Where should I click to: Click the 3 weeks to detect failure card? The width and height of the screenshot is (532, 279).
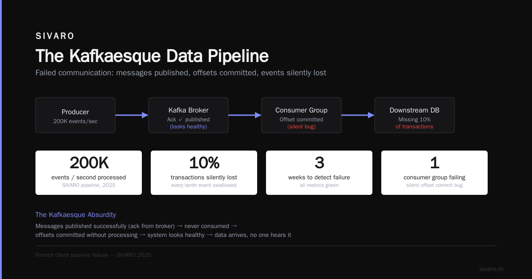coord(319,173)
